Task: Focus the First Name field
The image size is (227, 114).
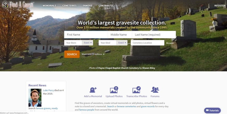Action: [86, 35]
